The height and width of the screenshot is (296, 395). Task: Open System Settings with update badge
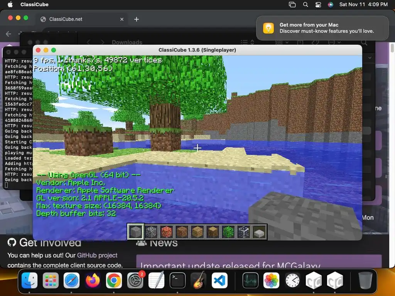tap(135, 280)
